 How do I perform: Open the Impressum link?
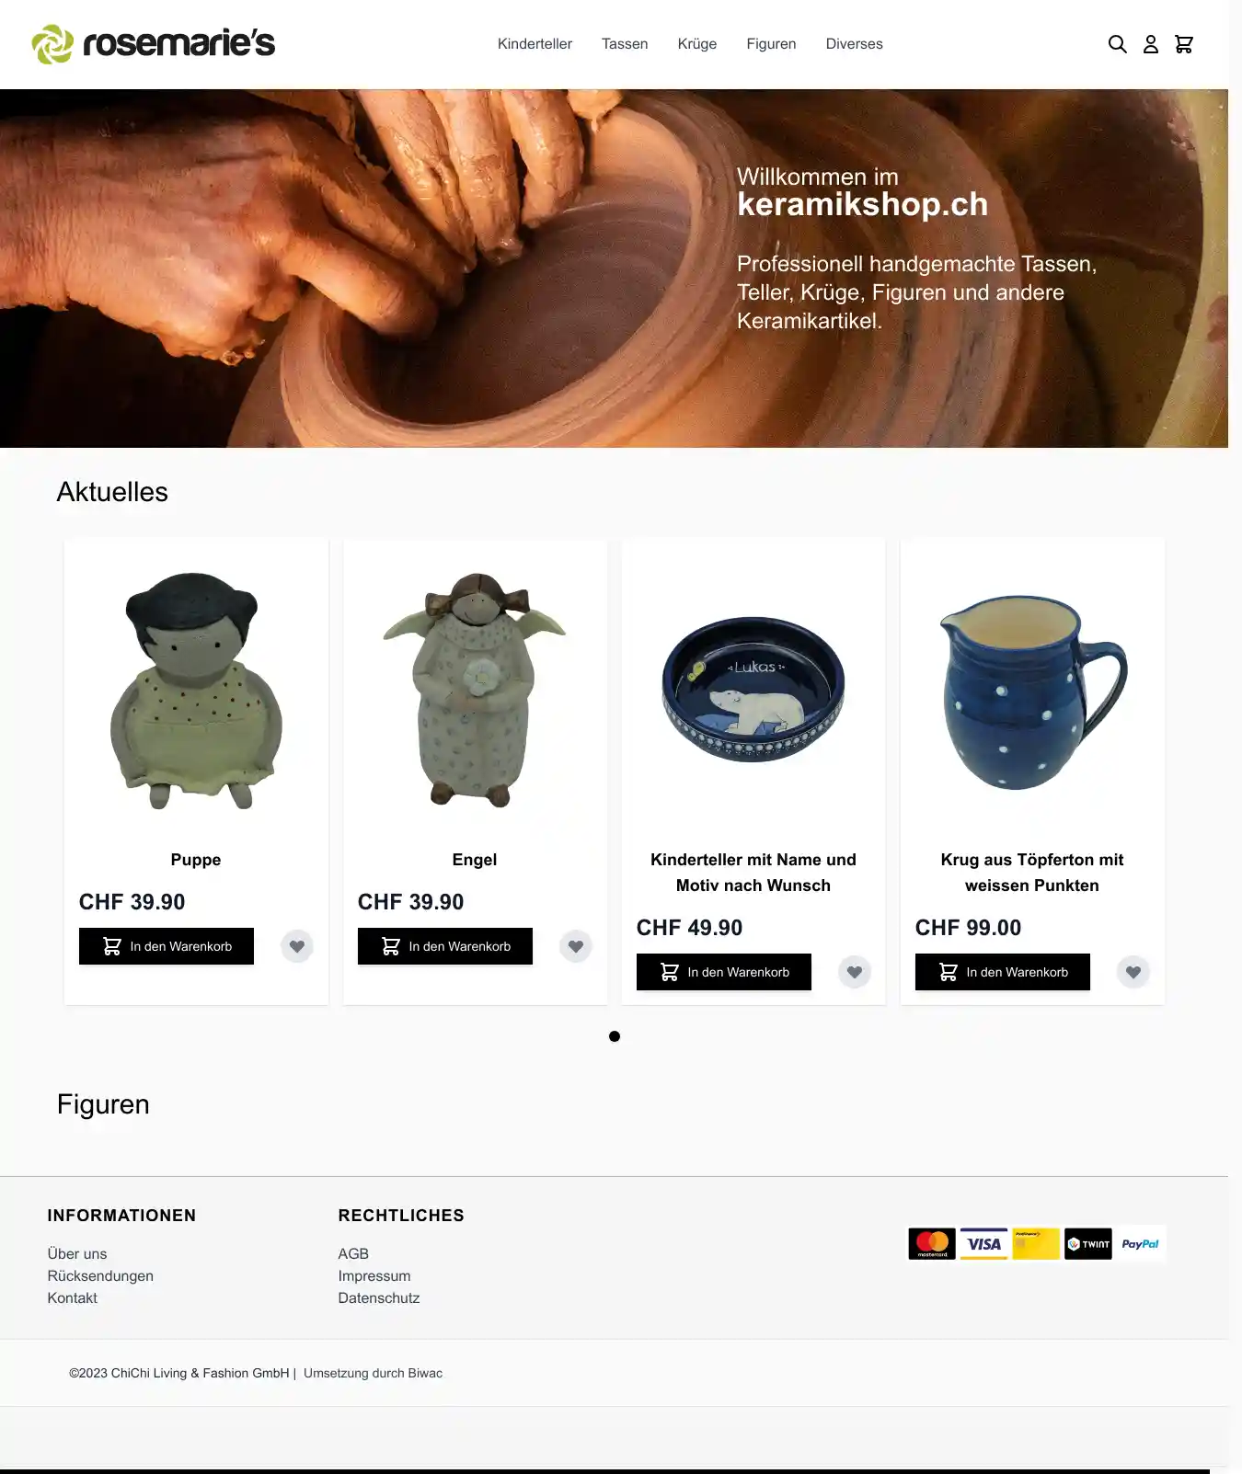[x=374, y=1276]
